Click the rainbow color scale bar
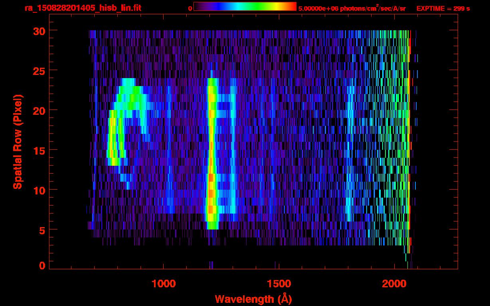The image size is (490, 306). click(245, 6)
